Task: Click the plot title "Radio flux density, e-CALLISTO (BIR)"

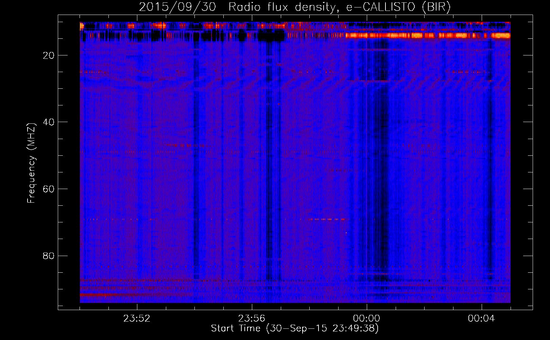Action: click(x=340, y=7)
